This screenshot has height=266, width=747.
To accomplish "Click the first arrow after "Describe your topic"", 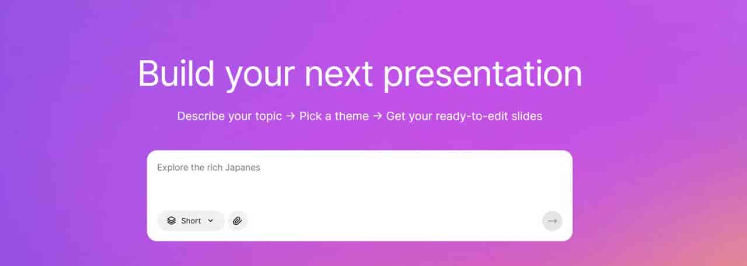I will (291, 116).
